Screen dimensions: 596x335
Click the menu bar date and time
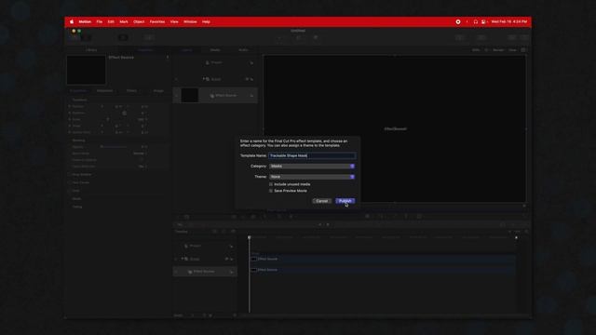click(509, 21)
